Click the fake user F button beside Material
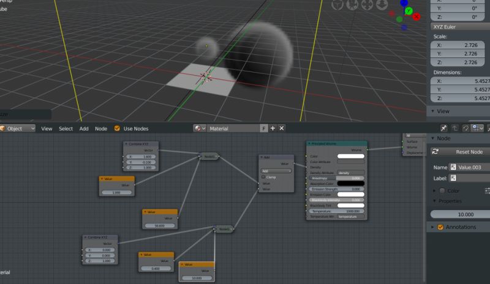This screenshot has height=284, width=490. (x=264, y=128)
